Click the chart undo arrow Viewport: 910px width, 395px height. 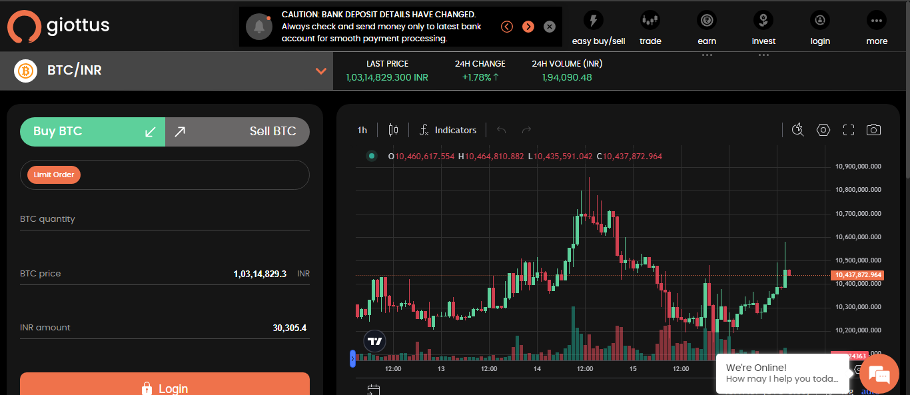[x=502, y=130]
